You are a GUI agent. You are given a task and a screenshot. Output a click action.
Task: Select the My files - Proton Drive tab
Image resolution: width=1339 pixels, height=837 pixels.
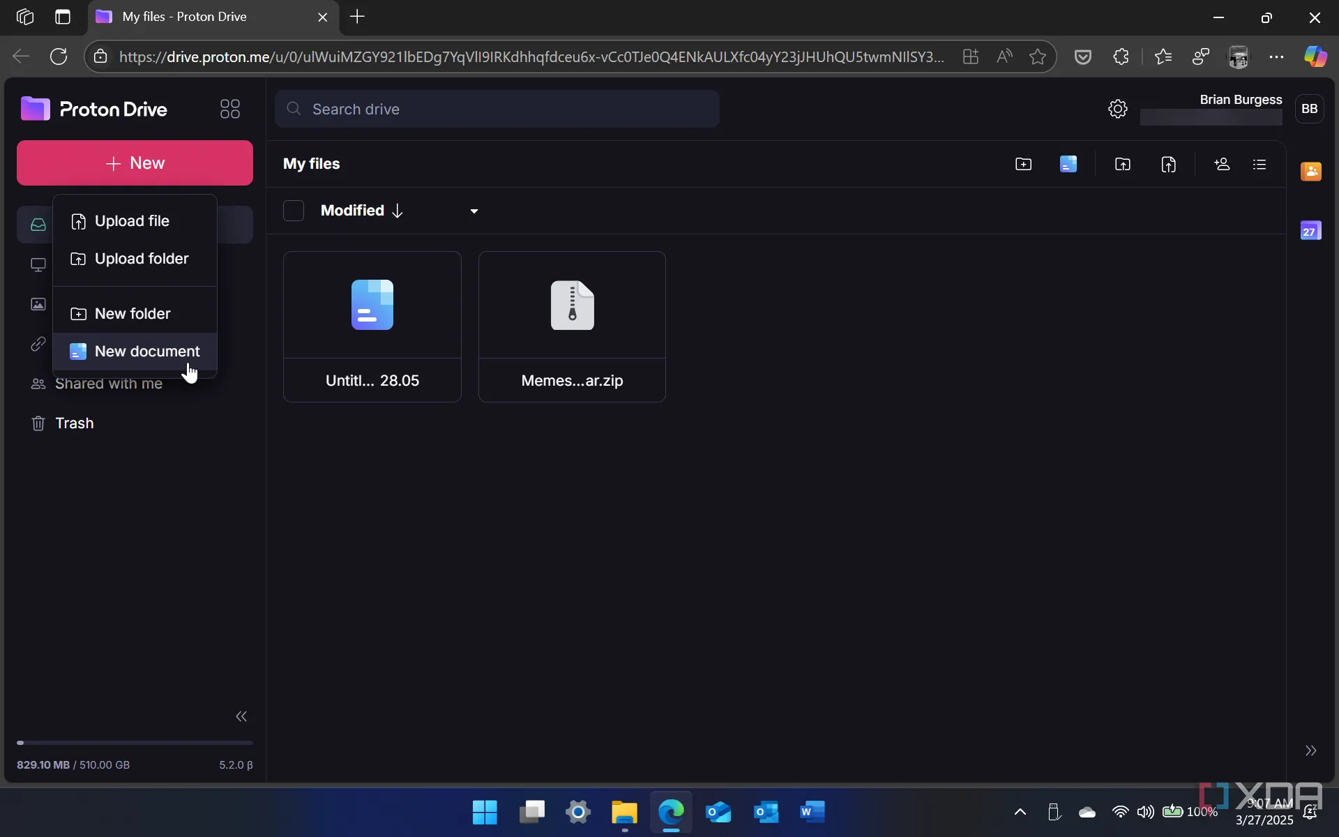tap(213, 17)
